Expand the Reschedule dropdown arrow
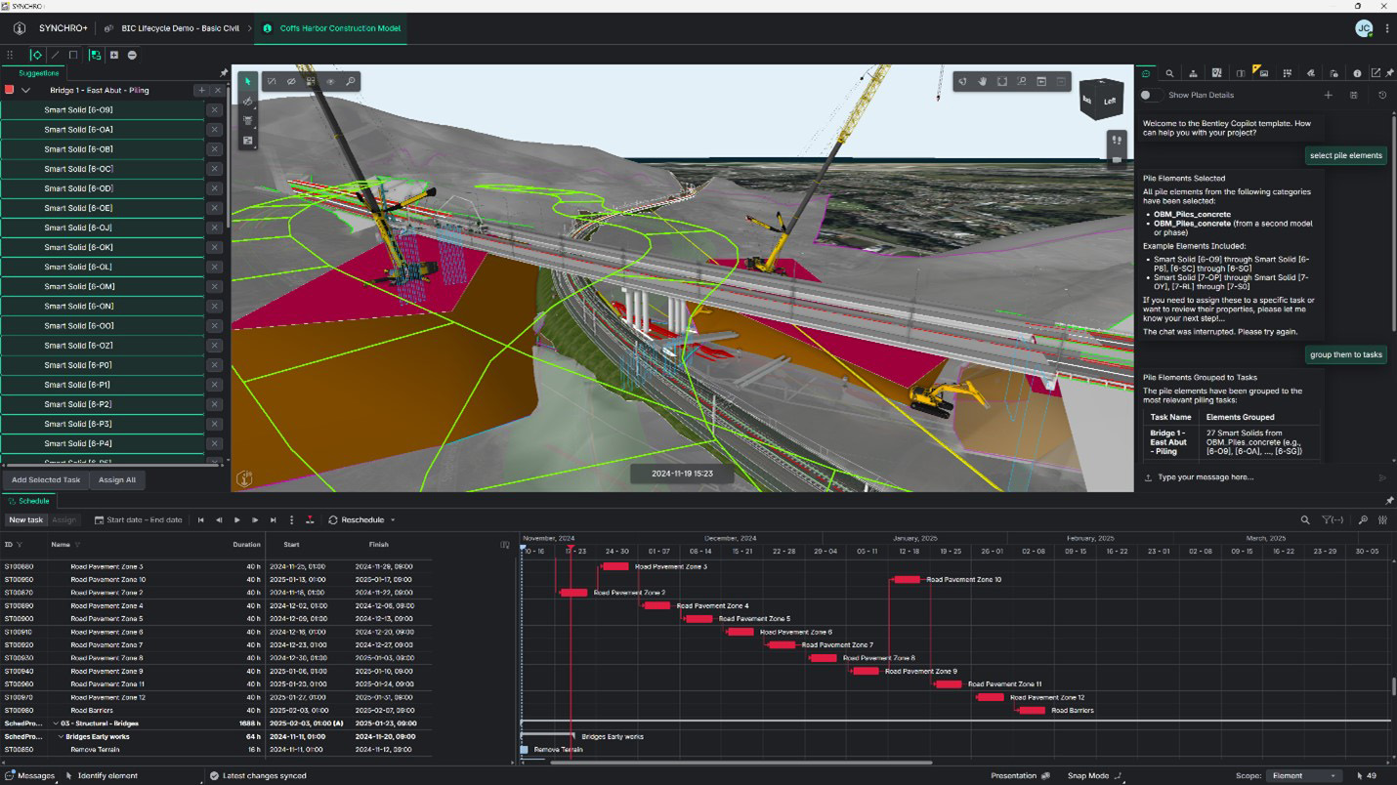The width and height of the screenshot is (1397, 785). tap(393, 519)
